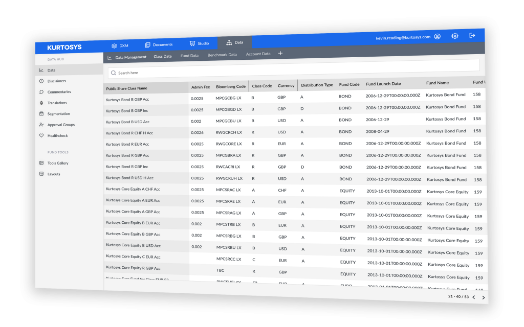The width and height of the screenshot is (524, 327).
Task: Sort by Bloomberg Code column header
Action: coord(231,86)
